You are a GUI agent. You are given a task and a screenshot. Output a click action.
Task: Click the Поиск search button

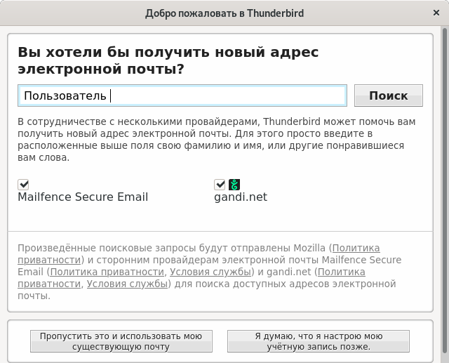pos(388,95)
